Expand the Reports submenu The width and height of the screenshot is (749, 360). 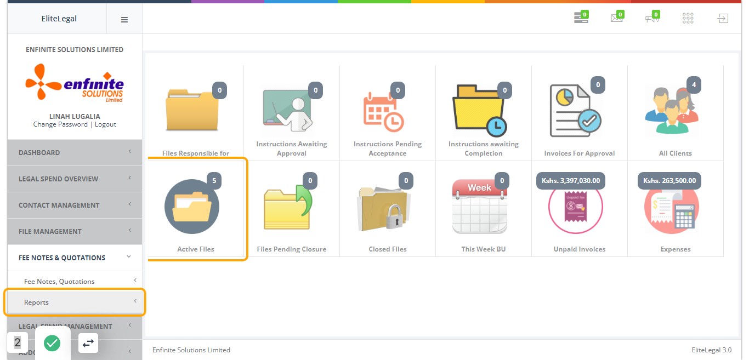tap(75, 302)
